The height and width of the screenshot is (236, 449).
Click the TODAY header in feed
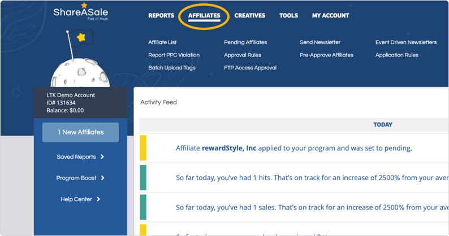383,125
